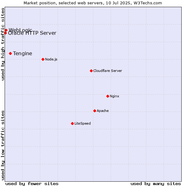Click the chart title mentioning W3Techs.com

click(93, 3)
